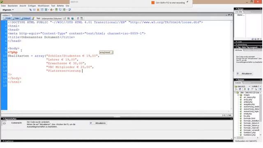Insert a named anchor icon
This screenshot has width=263, height=148.
38,10
